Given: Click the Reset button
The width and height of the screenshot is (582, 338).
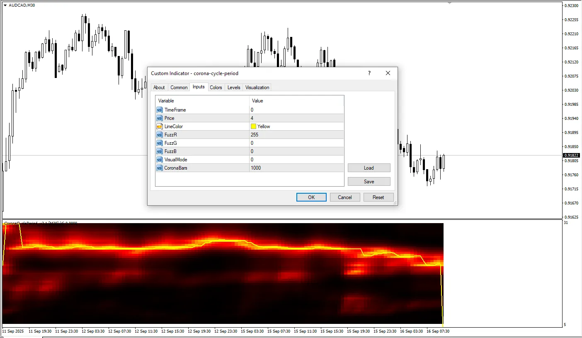Looking at the screenshot, I should pyautogui.click(x=378, y=197).
